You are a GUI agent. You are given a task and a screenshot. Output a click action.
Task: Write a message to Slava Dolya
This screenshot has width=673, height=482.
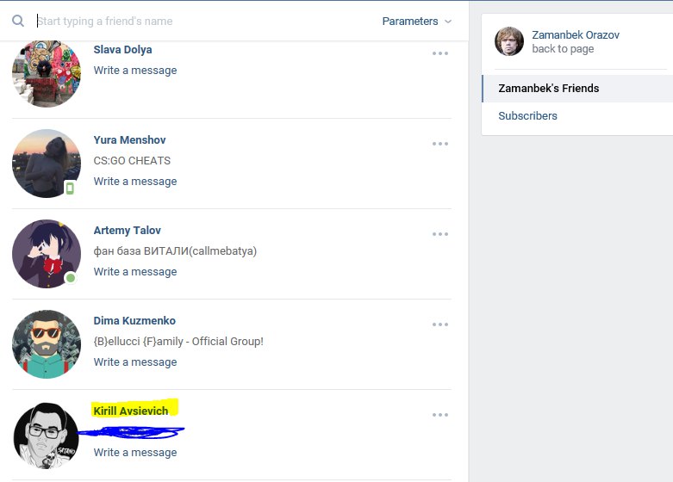(135, 71)
